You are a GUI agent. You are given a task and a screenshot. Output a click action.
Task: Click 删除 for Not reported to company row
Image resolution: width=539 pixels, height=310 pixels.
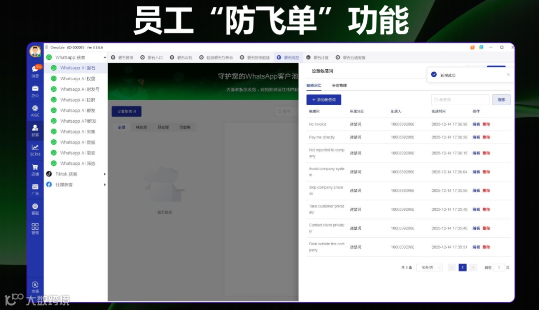pyautogui.click(x=487, y=153)
